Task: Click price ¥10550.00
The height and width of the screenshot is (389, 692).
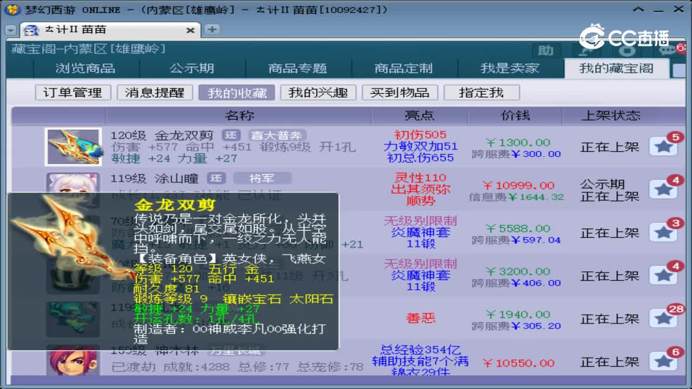Action: coord(518,363)
